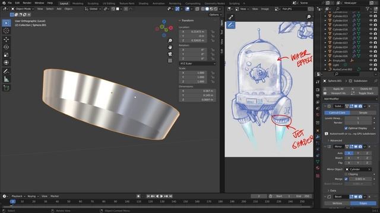Pick the Add Cube tool
The height and width of the screenshot is (213, 380).
pos(7,88)
